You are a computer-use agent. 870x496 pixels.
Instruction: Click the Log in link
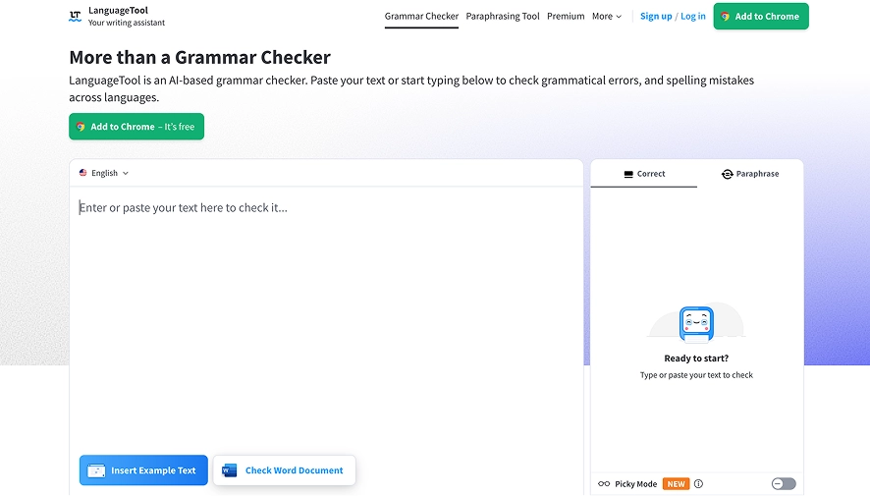693,16
